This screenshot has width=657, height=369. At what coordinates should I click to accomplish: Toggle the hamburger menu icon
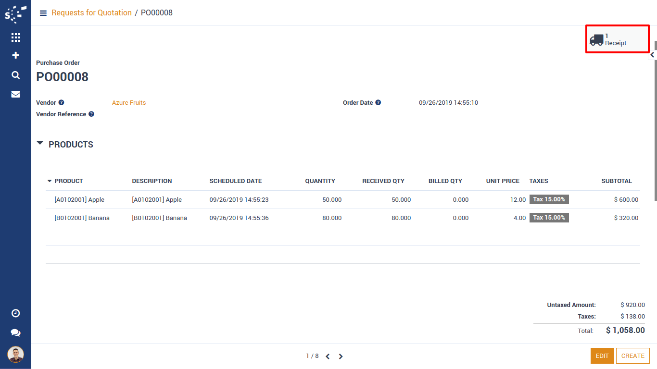point(43,13)
